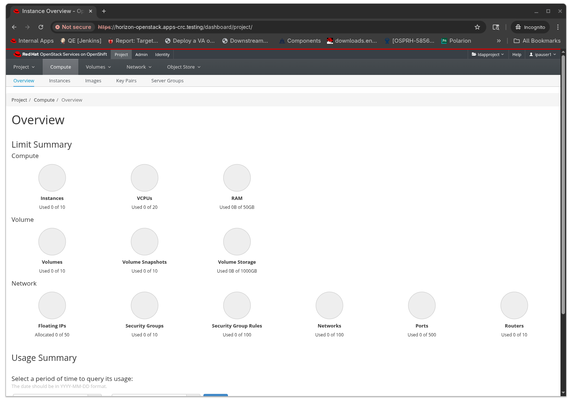Click the Volume Storage pie chart
This screenshot has height=408, width=572.
click(x=237, y=242)
